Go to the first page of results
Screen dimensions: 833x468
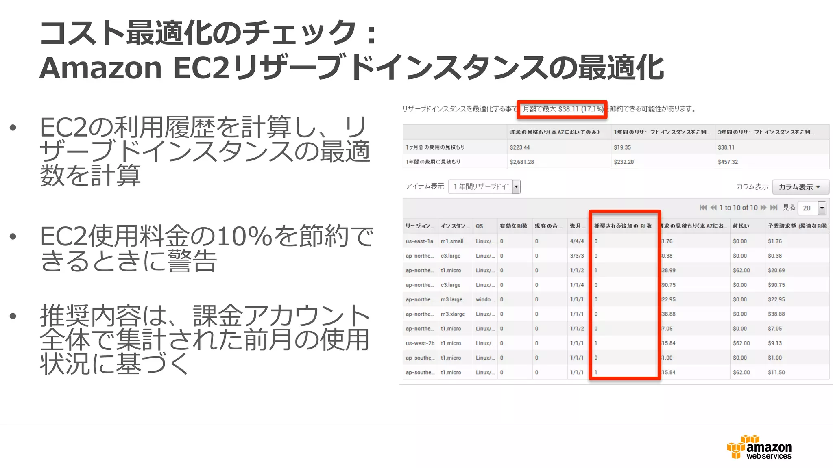(x=703, y=208)
